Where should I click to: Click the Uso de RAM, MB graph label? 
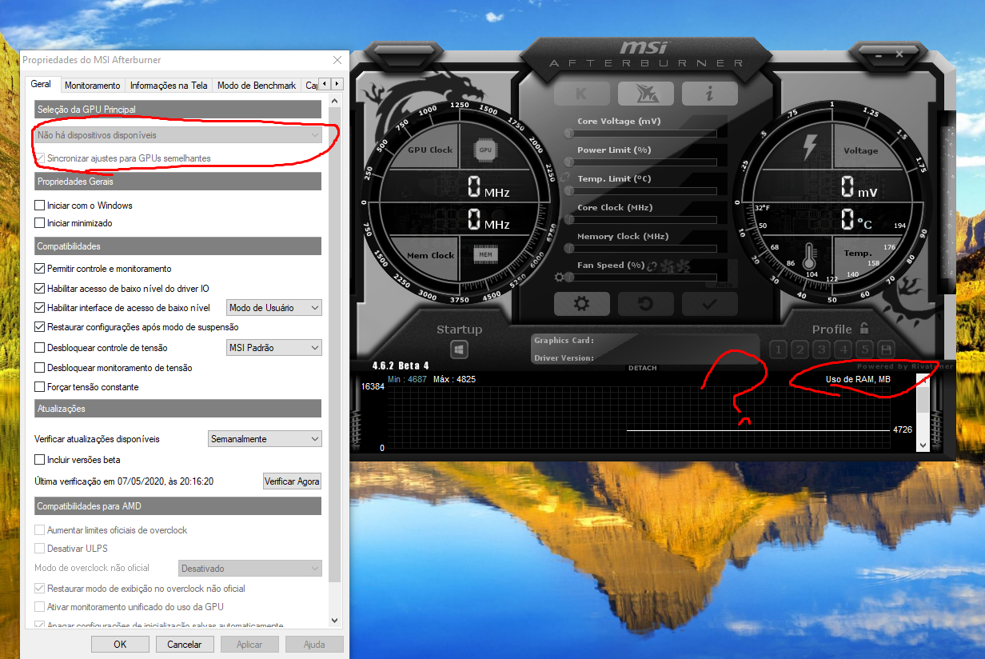click(x=858, y=379)
